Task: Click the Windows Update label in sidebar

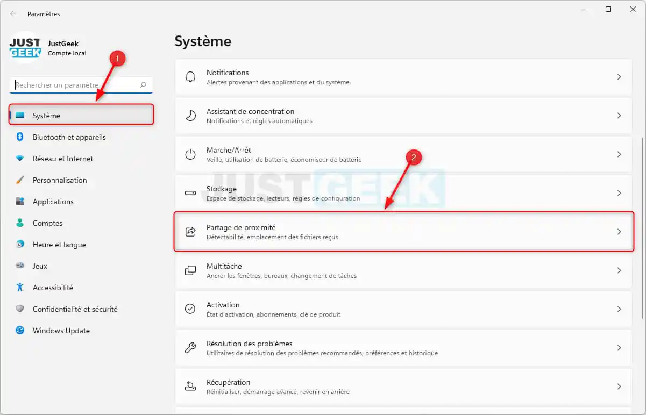Action: (x=61, y=331)
